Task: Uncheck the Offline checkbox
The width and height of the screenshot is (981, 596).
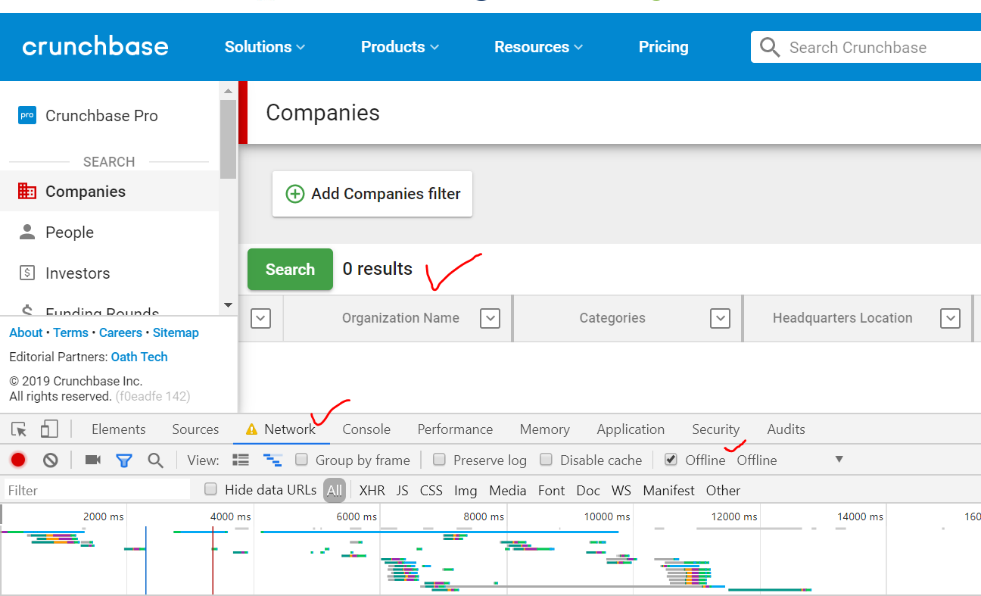Action: pyautogui.click(x=671, y=460)
